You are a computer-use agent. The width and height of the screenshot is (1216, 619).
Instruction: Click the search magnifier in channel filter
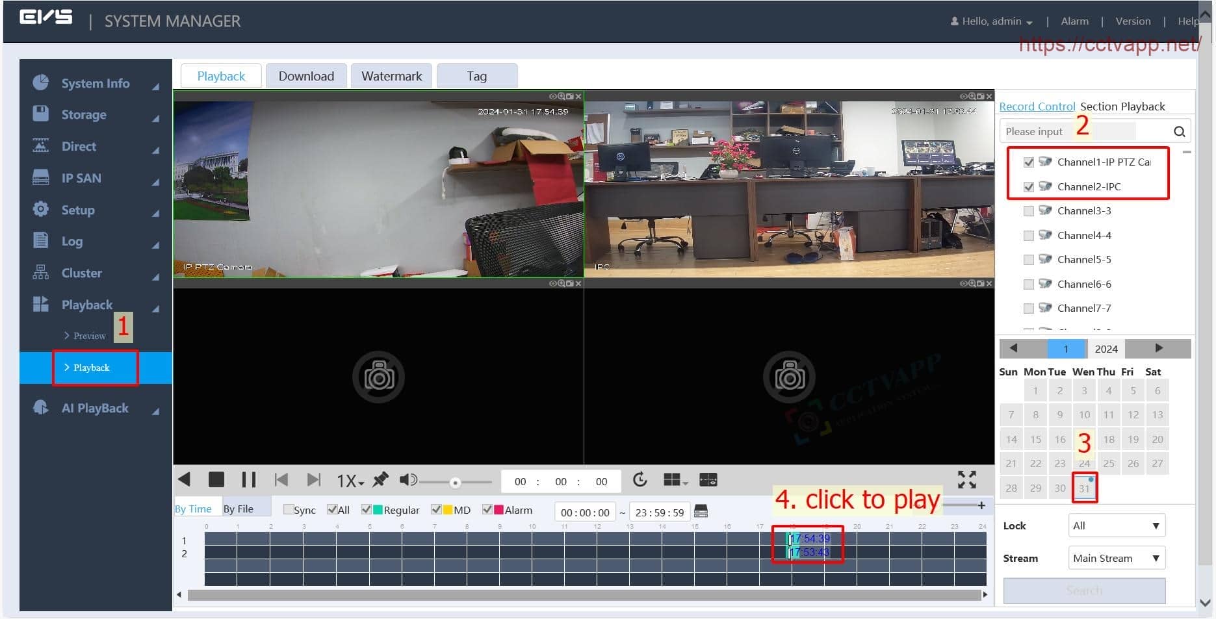pyautogui.click(x=1179, y=132)
